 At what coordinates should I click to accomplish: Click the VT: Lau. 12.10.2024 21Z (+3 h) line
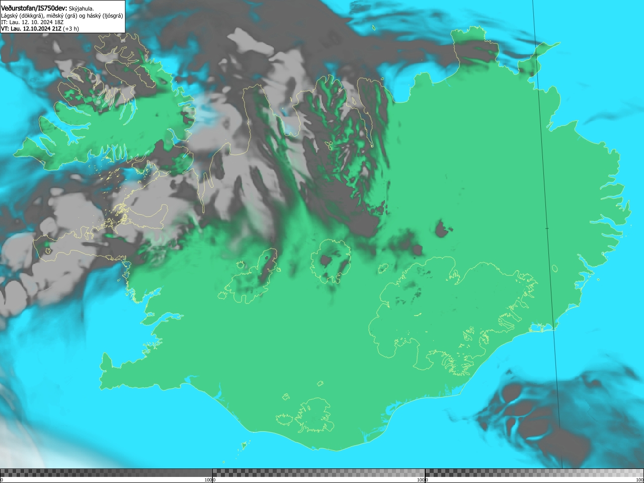pyautogui.click(x=40, y=29)
